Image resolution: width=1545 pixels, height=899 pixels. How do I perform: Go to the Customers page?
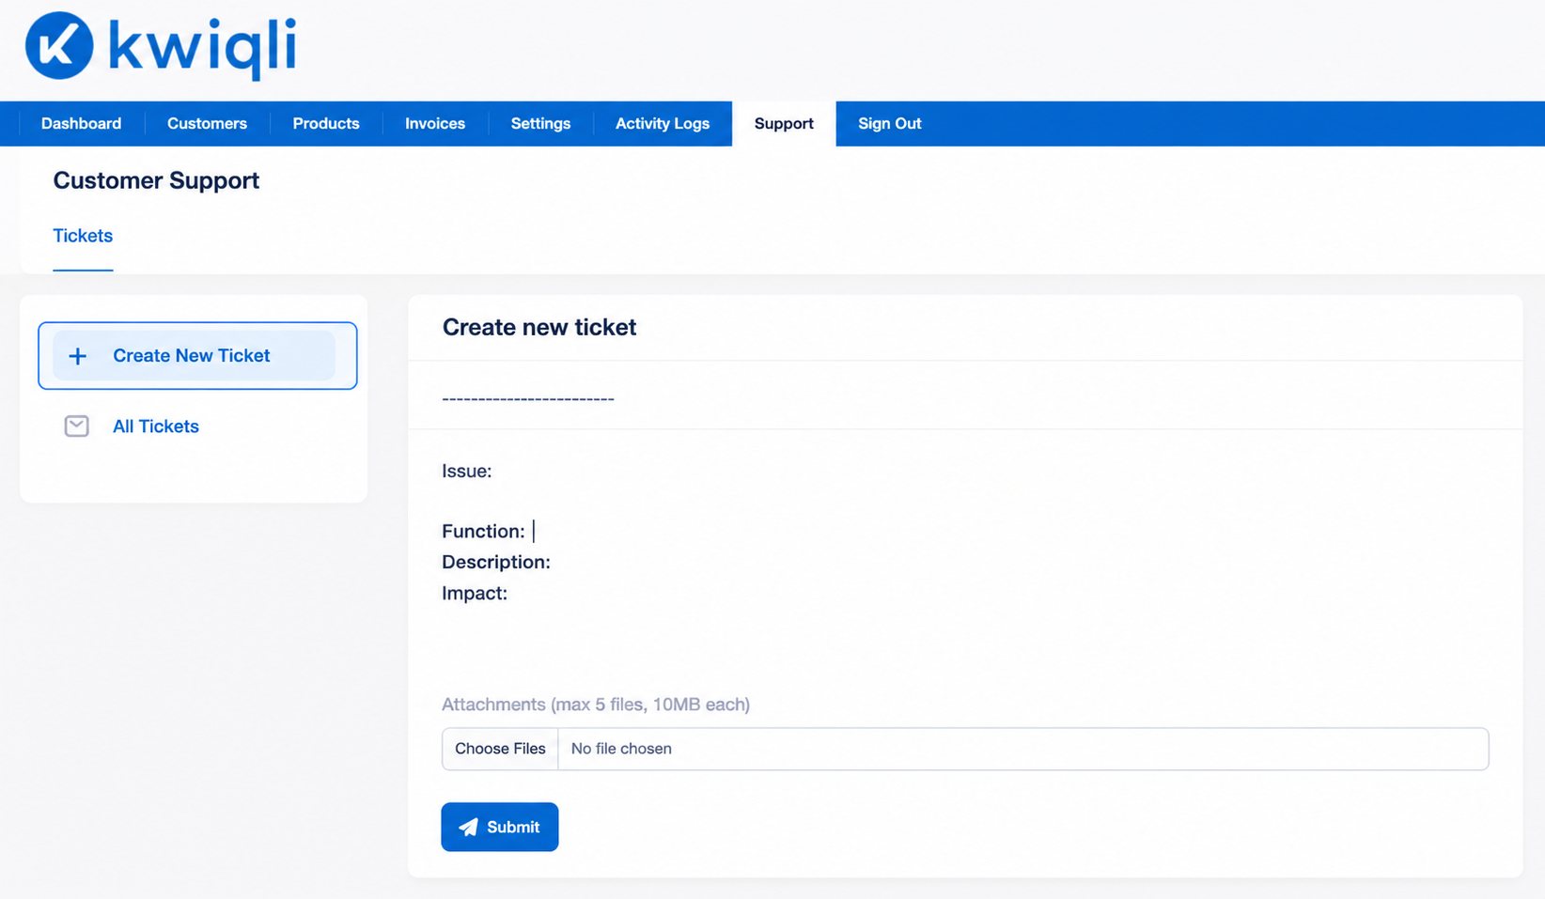pos(207,123)
